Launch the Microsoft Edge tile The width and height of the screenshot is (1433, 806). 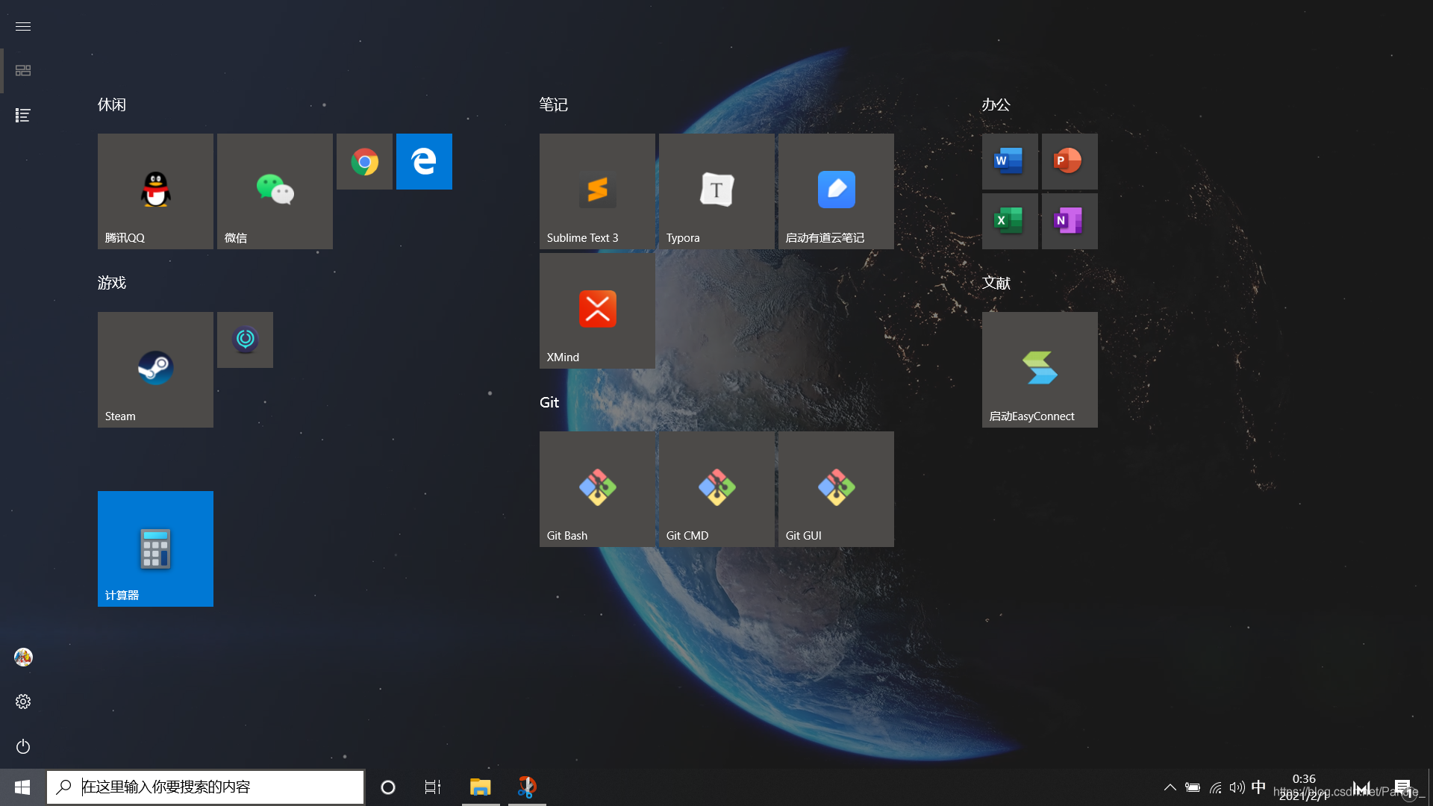424,161
